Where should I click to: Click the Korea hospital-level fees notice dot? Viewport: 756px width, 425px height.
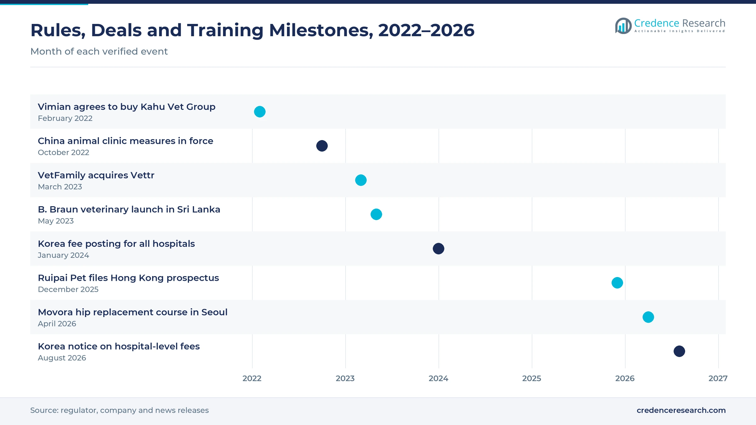coord(679,351)
